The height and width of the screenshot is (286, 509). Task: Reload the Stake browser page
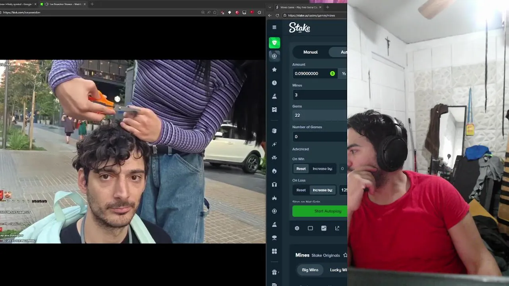click(277, 15)
